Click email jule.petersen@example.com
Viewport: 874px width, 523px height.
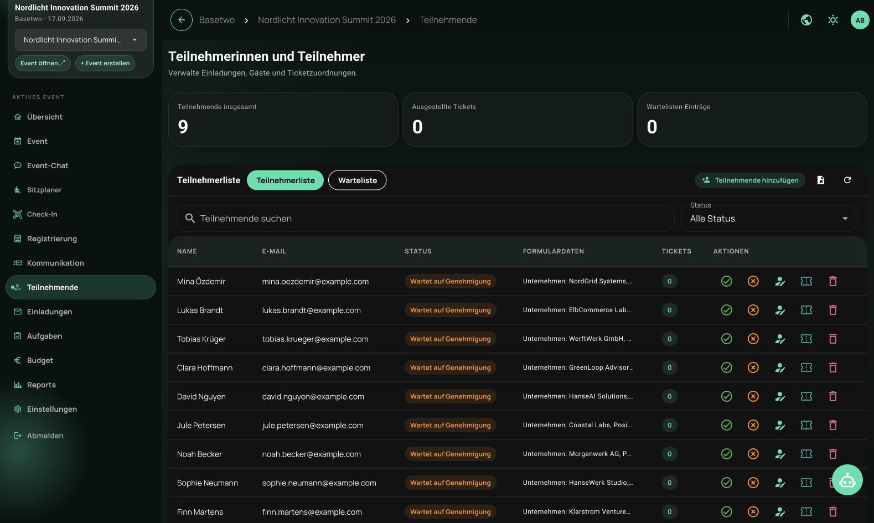[313, 425]
